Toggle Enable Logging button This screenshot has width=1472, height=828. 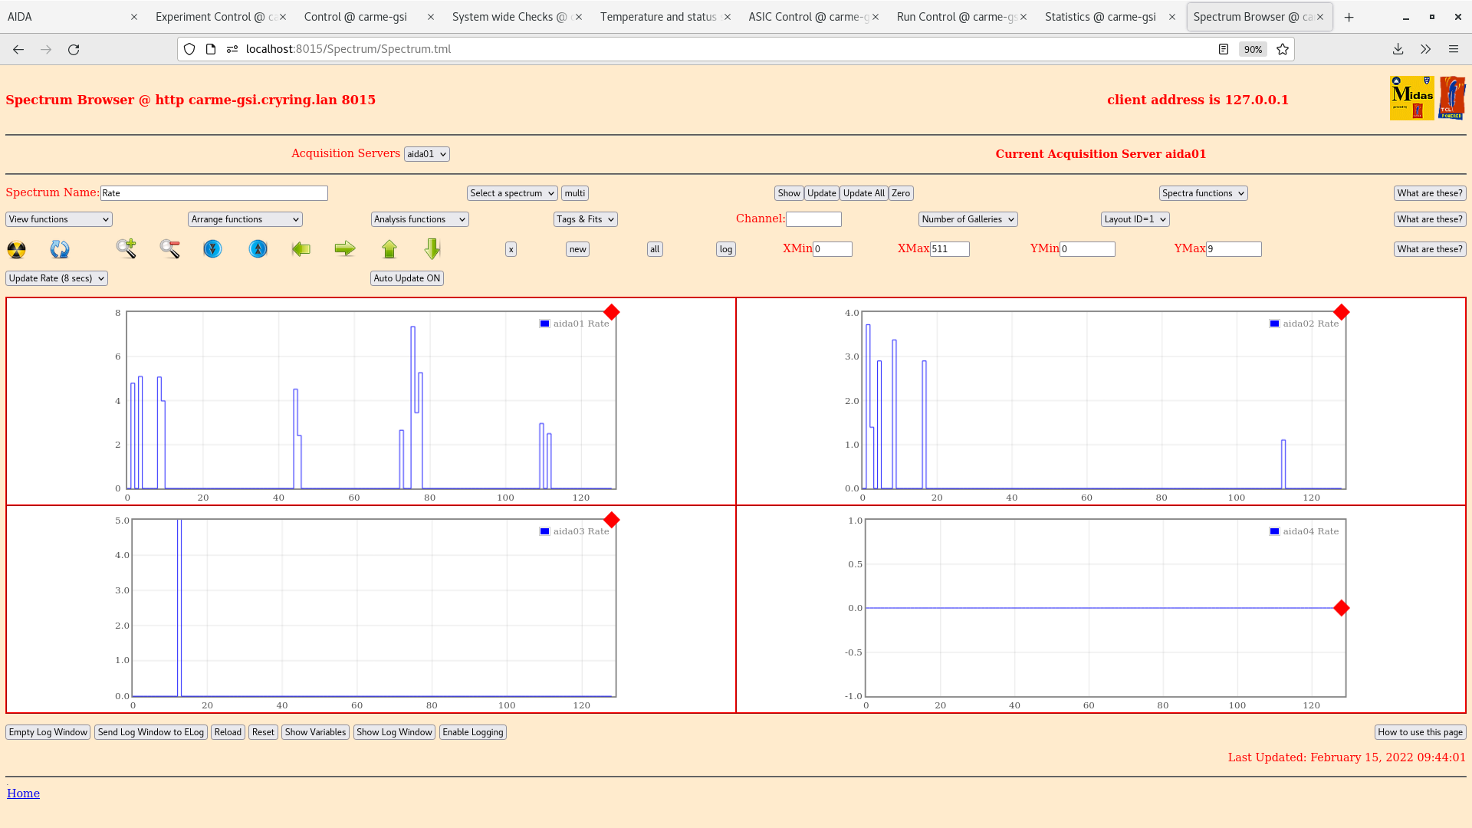pos(472,732)
